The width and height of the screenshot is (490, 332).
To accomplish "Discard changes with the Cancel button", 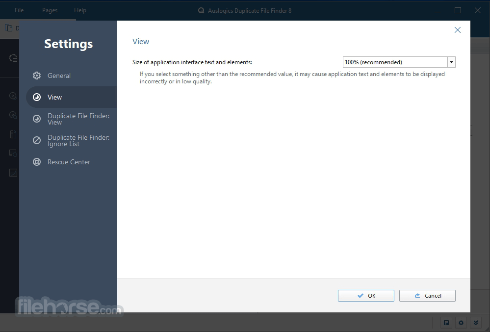I will tap(427, 296).
